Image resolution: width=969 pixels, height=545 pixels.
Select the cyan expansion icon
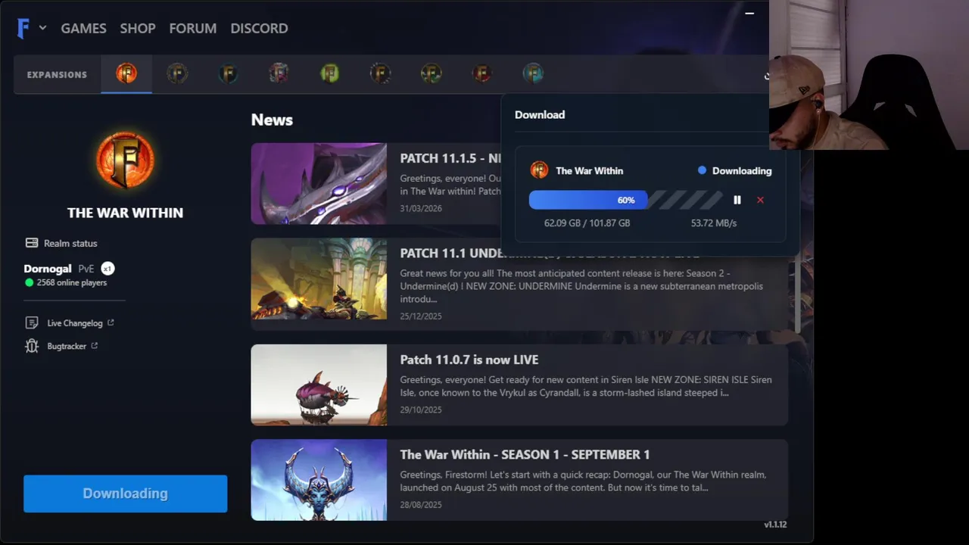click(533, 73)
